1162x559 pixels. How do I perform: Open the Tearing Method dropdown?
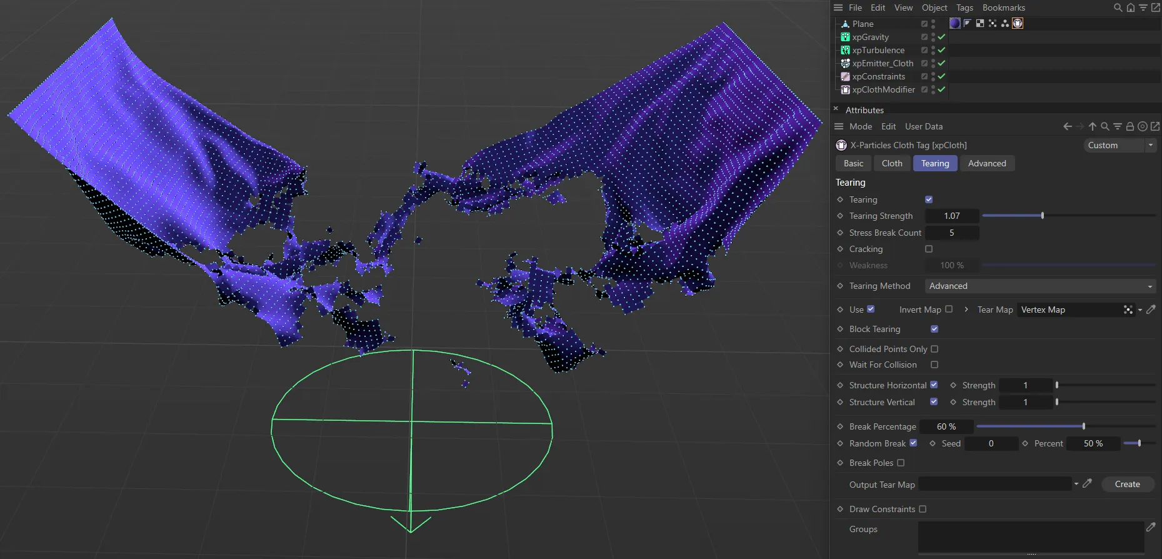[x=1040, y=286]
